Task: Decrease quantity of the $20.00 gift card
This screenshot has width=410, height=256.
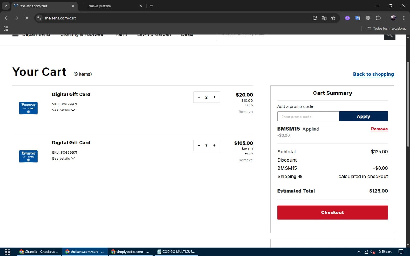Action: coord(199,97)
